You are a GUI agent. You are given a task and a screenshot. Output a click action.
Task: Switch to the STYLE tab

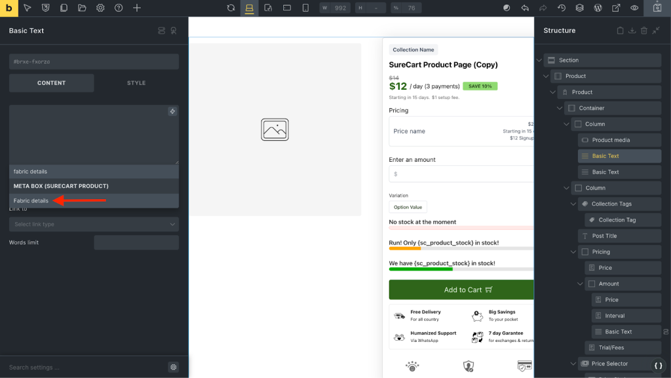136,83
